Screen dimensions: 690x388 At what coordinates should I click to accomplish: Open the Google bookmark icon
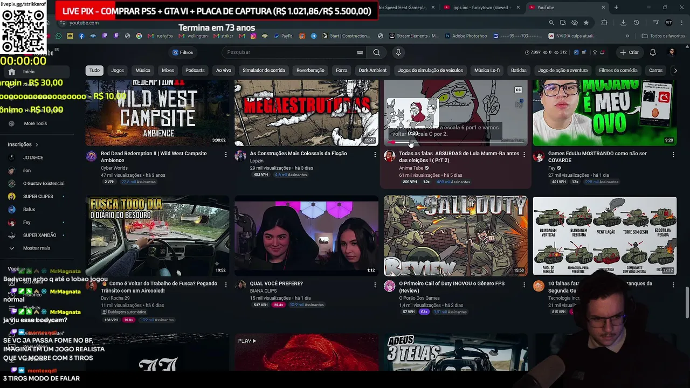pos(139,36)
